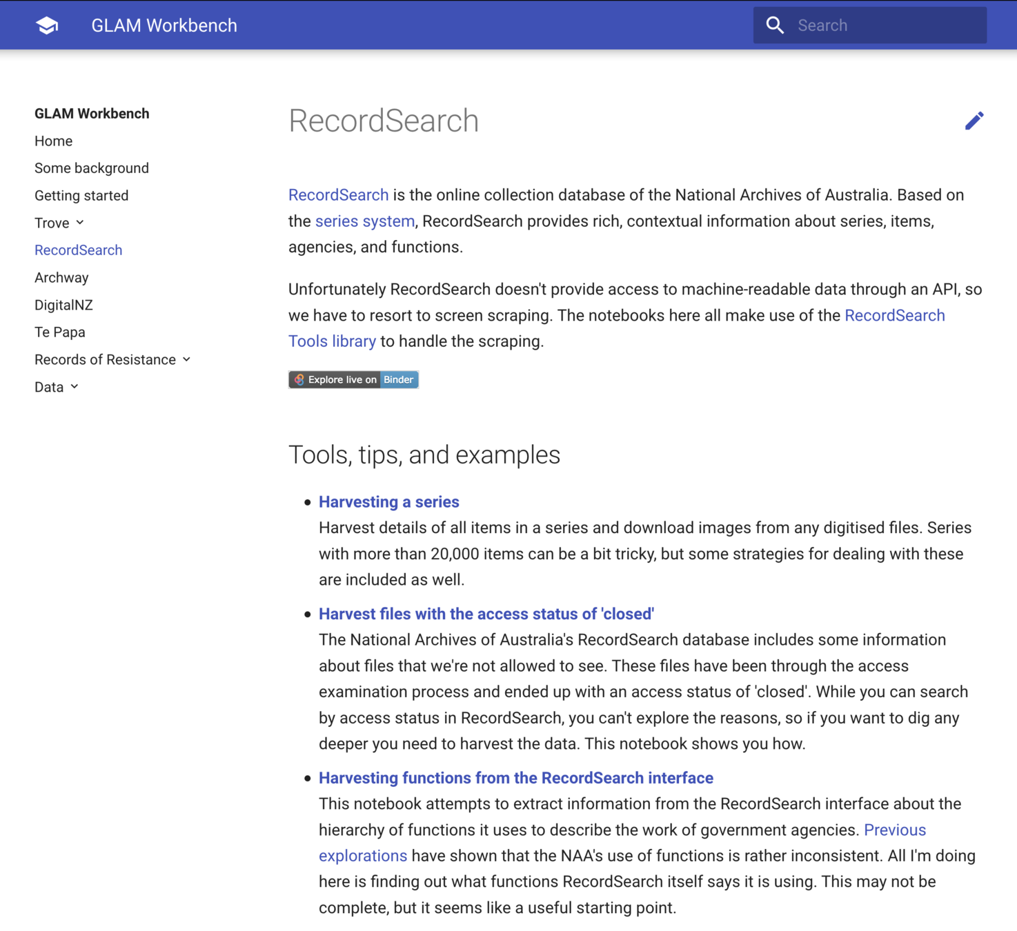Image resolution: width=1017 pixels, height=931 pixels.
Task: Open Trove section label in sidebar
Action: (52, 223)
